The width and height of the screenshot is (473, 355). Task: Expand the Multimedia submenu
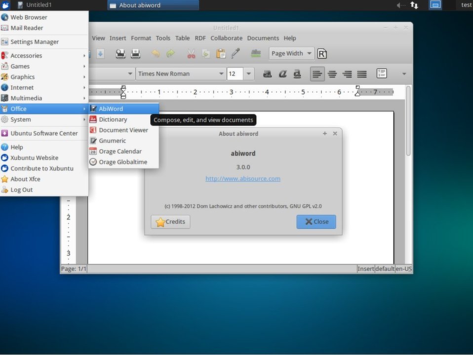click(x=44, y=98)
